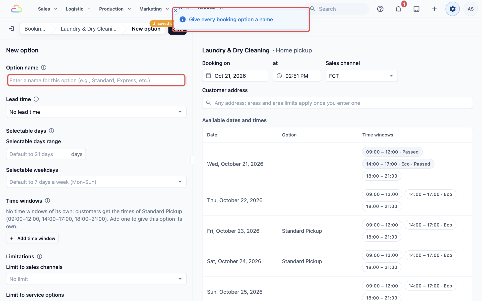
Task: Select 18:00 – 21:00 window on October 24
Action: pyautogui.click(x=382, y=267)
